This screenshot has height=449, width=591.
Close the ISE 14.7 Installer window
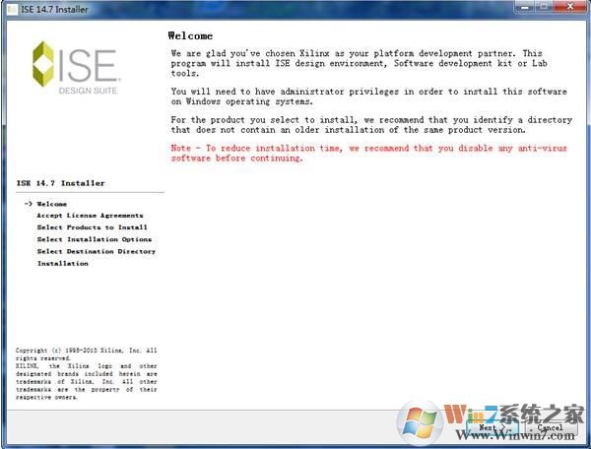(x=570, y=7)
